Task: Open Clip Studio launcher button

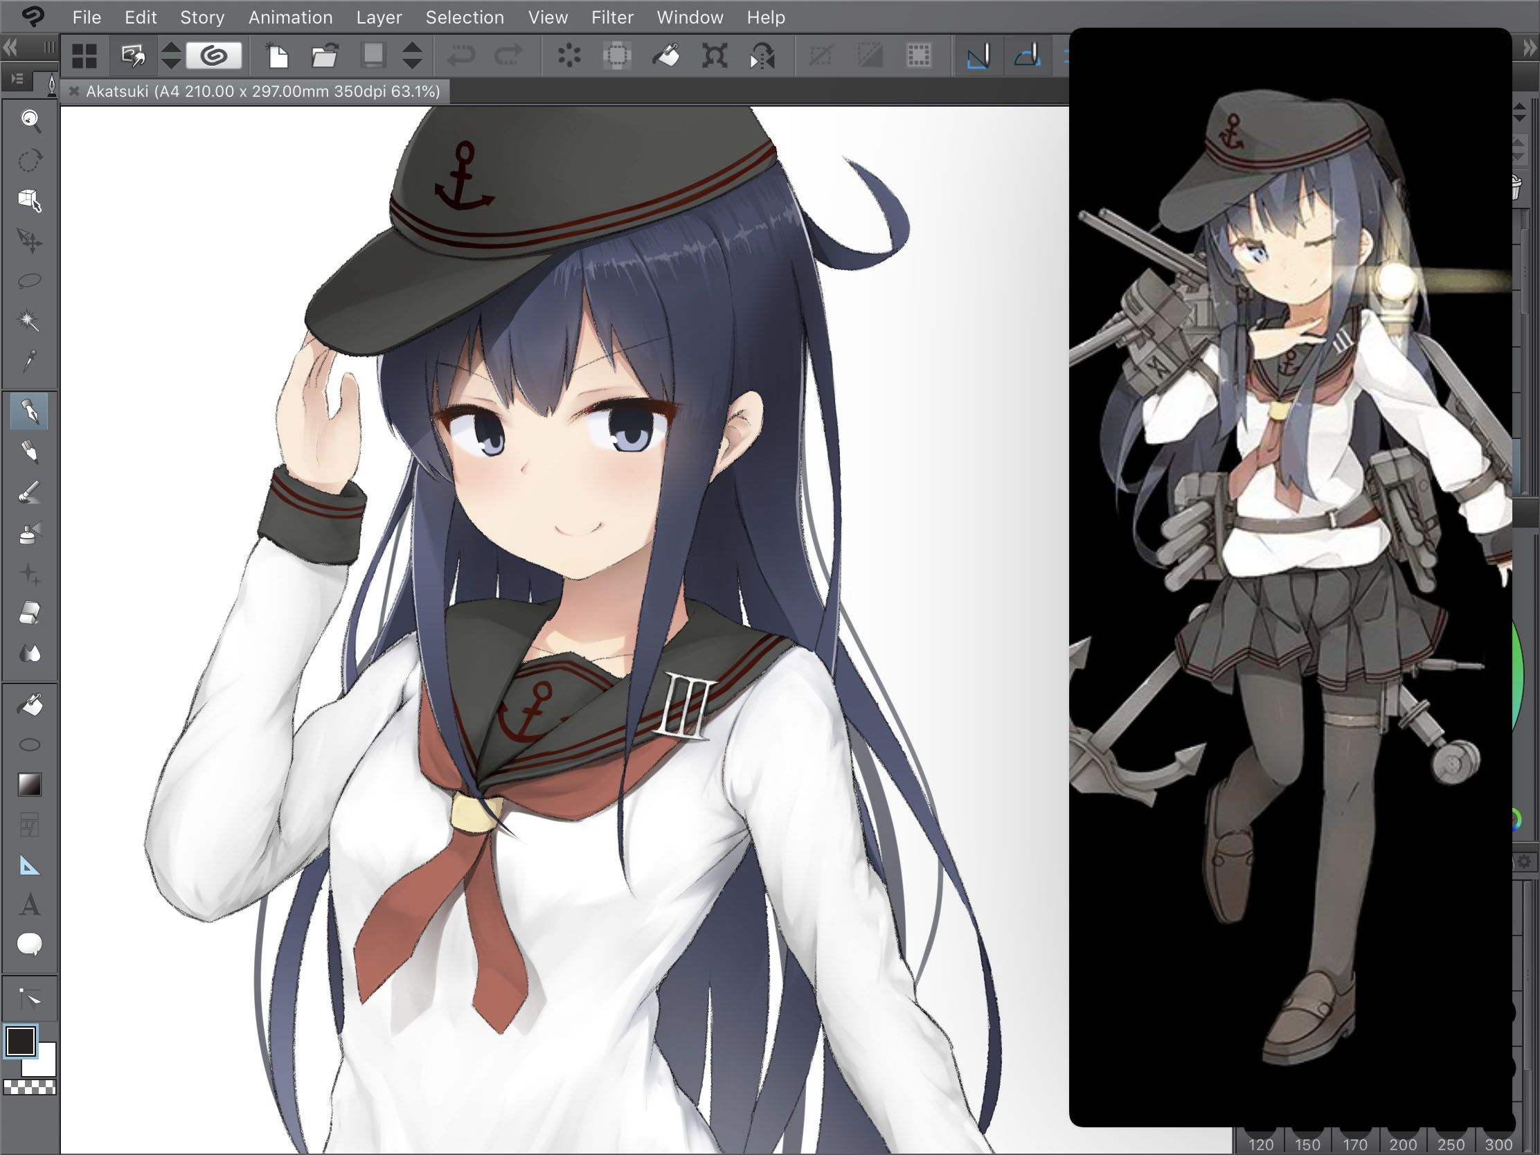Action: [x=214, y=55]
